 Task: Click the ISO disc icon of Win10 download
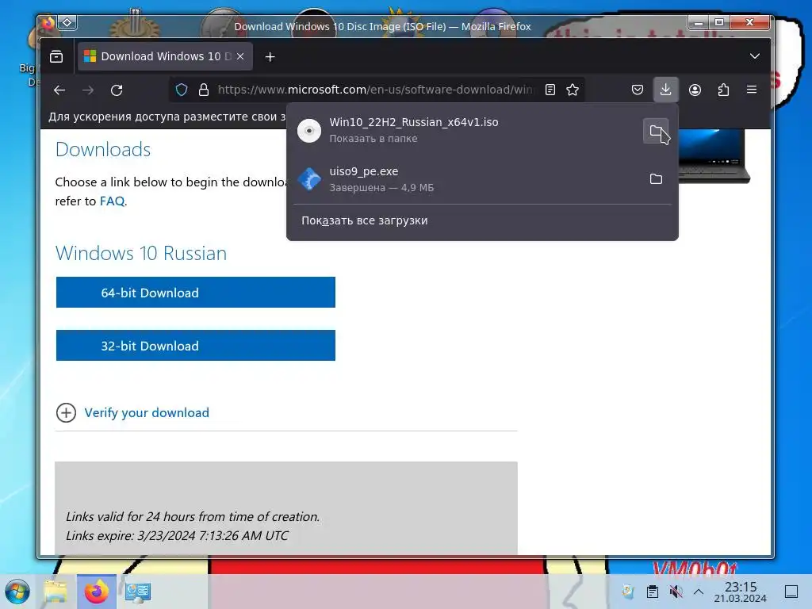[309, 131]
